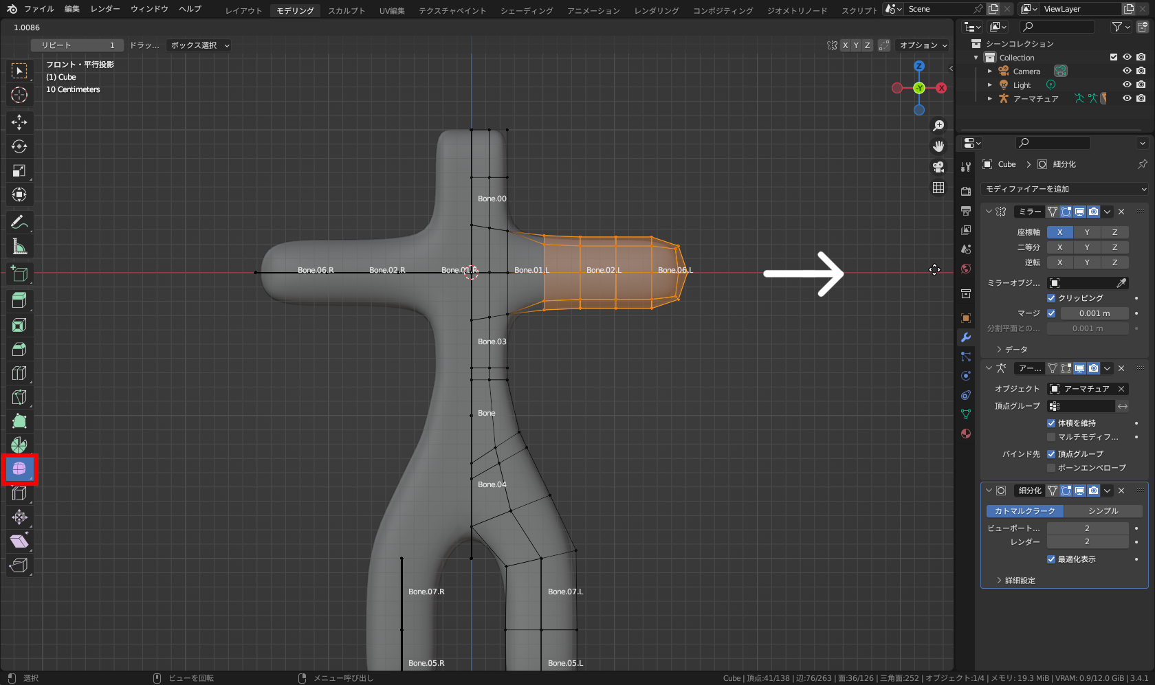
Task: Open the box select mode dropdown
Action: pos(199,45)
